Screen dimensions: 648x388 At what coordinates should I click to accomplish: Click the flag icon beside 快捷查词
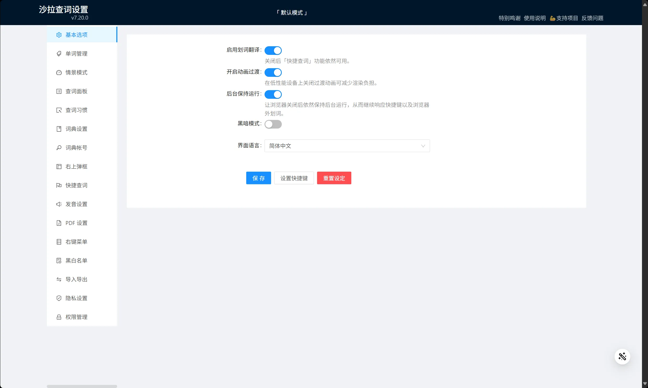(x=59, y=185)
